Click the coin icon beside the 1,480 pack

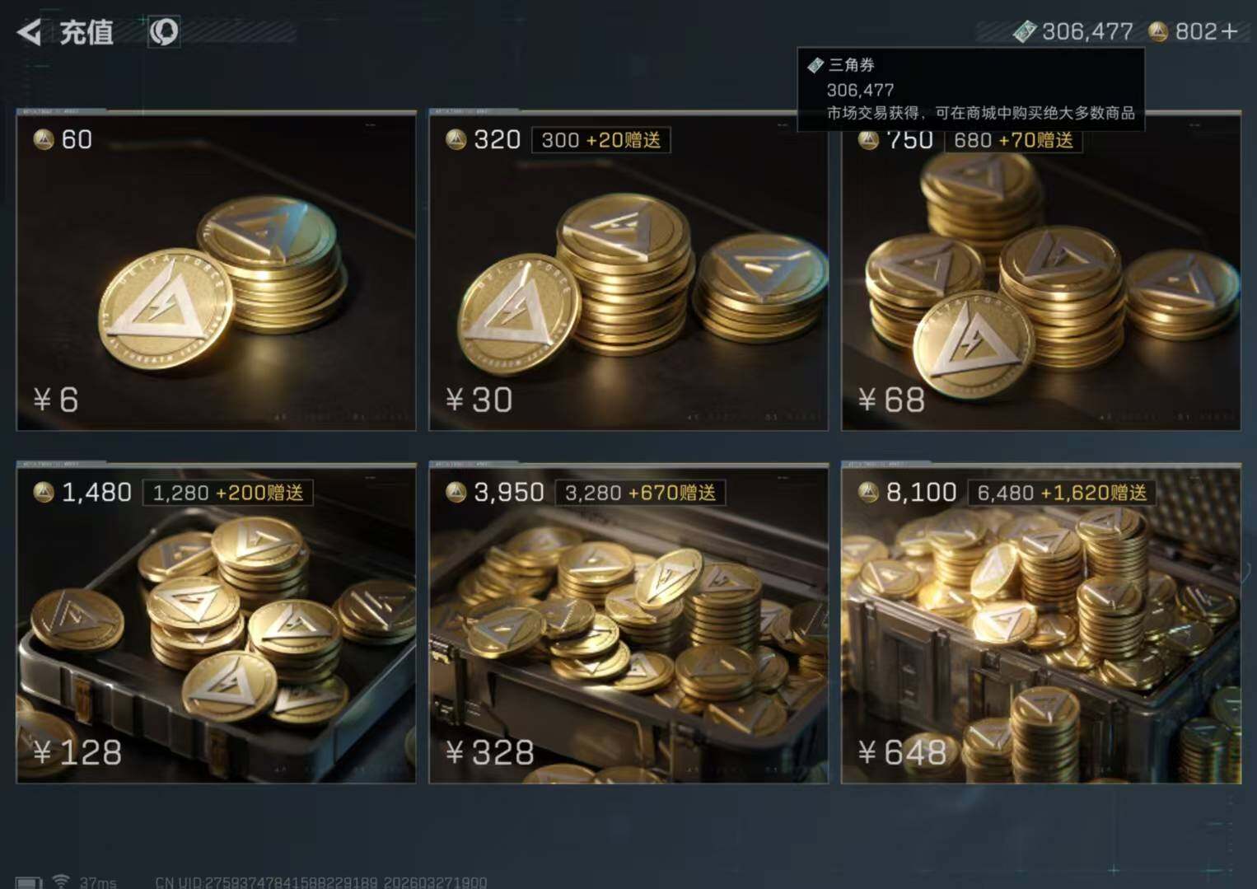tap(44, 492)
